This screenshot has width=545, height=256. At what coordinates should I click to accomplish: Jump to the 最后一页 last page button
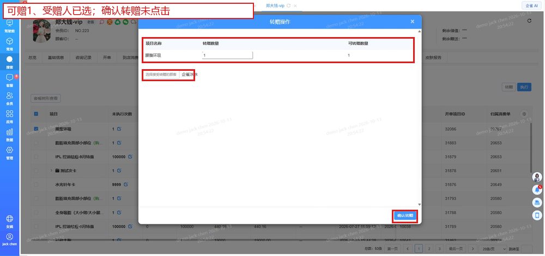click(456, 249)
